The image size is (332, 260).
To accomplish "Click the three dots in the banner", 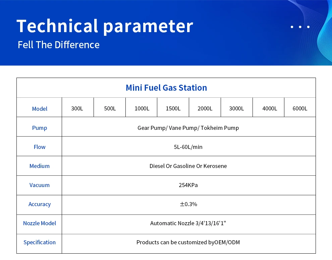I will [x=300, y=27].
